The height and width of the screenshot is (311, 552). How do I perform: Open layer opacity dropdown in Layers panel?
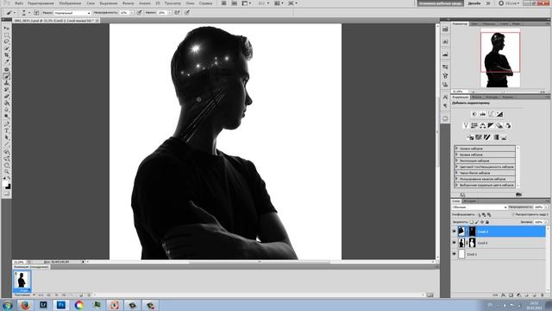(x=546, y=207)
